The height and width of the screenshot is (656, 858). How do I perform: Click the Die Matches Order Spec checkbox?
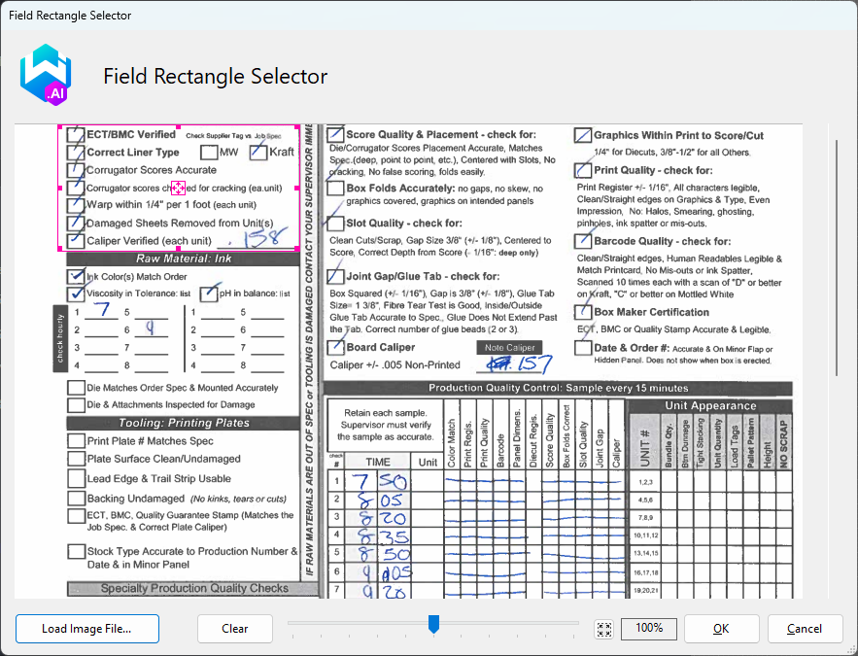[x=76, y=388]
